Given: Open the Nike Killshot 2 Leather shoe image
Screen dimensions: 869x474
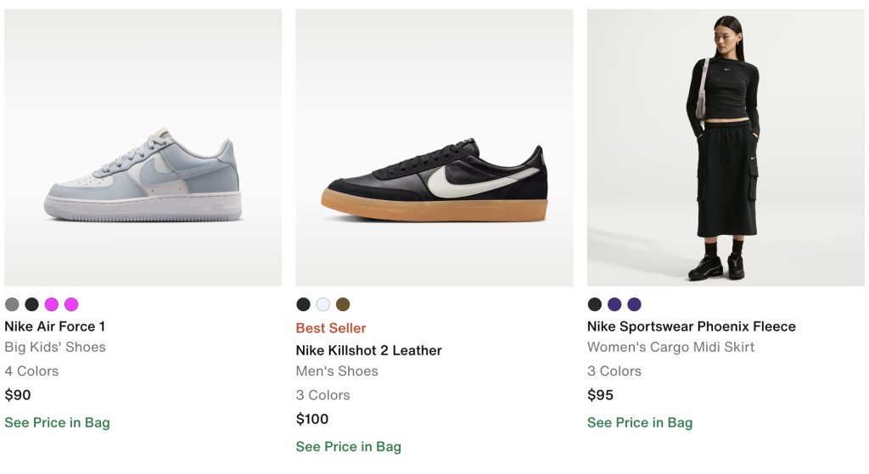Looking at the screenshot, I should click(434, 148).
